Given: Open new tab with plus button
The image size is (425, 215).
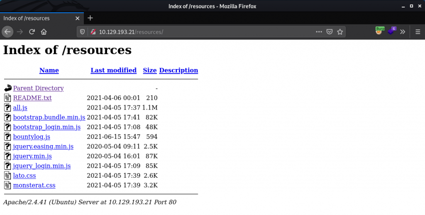Looking at the screenshot, I should (x=90, y=18).
